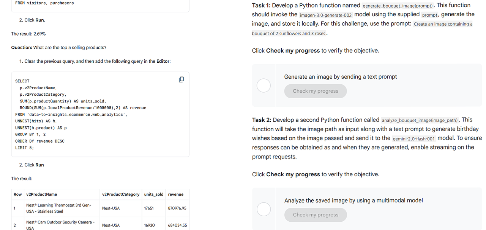Click the Nest Learning Thermostat product row

point(100,208)
